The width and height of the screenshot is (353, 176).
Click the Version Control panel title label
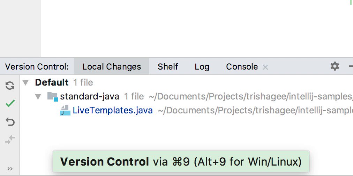(x=37, y=67)
